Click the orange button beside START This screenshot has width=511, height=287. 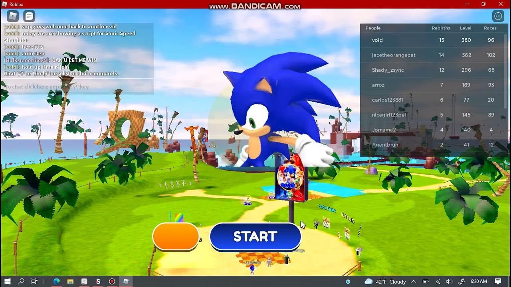pyautogui.click(x=176, y=236)
